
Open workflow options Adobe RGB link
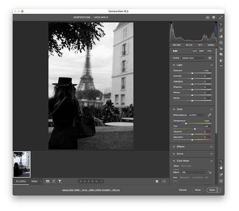click(x=91, y=190)
